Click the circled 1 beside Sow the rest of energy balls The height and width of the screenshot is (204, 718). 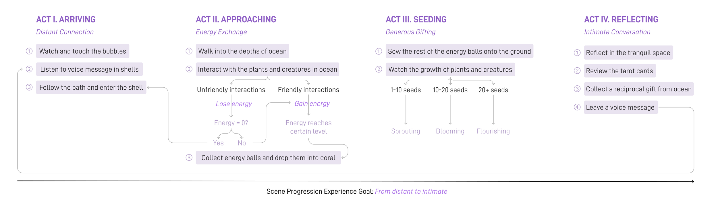pyautogui.click(x=379, y=51)
